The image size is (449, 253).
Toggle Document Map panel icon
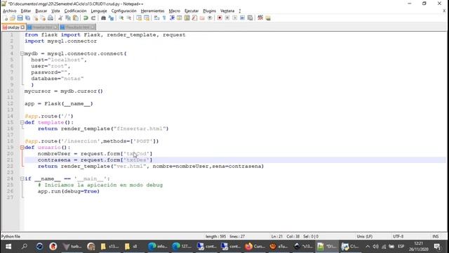click(187, 18)
